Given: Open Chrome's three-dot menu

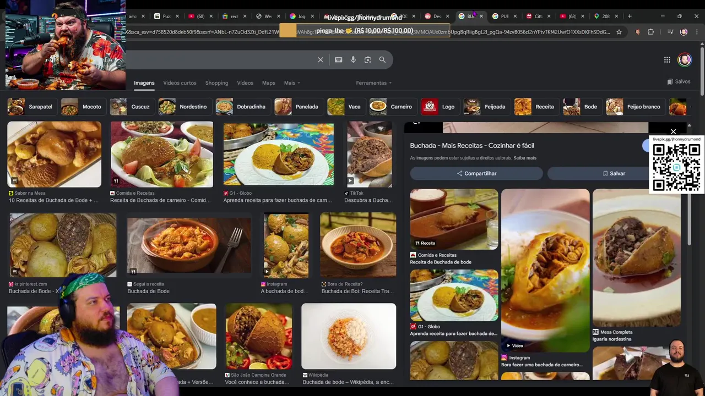Looking at the screenshot, I should tap(697, 32).
